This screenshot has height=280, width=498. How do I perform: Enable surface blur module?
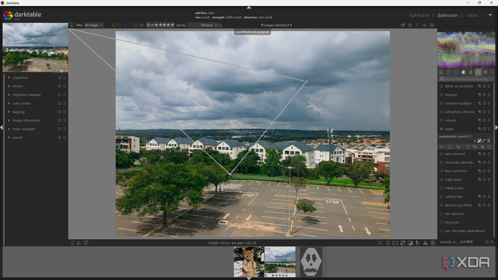[441, 197]
